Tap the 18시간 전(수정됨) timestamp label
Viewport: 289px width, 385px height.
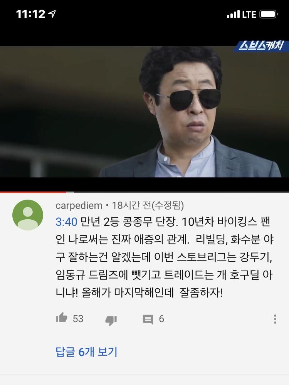point(148,205)
